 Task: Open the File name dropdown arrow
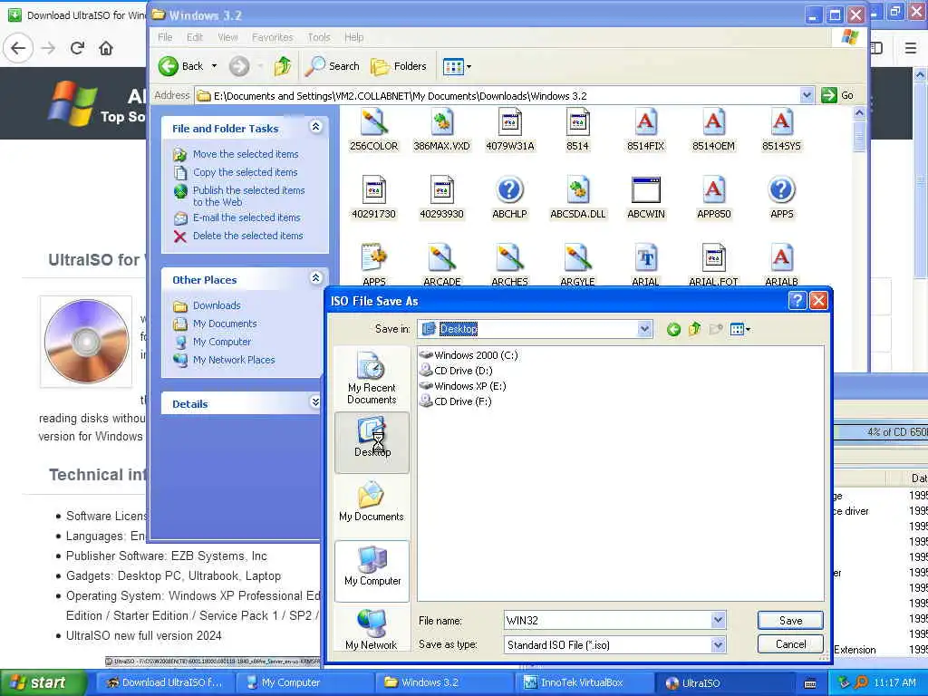718,620
